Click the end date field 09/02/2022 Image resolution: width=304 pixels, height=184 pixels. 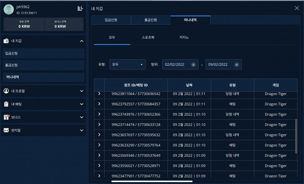223,64
